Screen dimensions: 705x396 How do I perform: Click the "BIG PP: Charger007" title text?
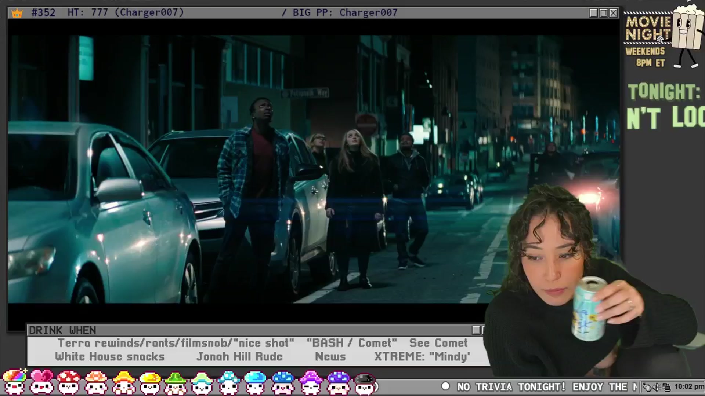click(345, 12)
